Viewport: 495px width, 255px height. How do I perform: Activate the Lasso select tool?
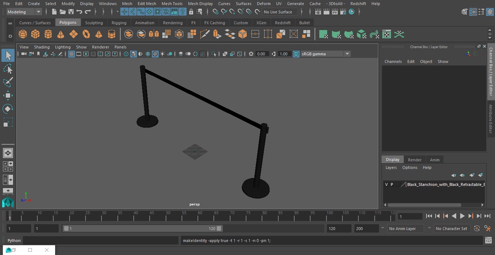[8, 69]
